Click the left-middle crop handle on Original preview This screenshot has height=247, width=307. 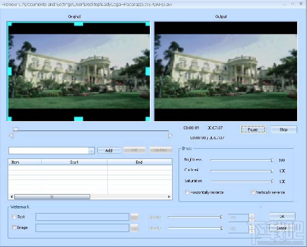point(9,71)
